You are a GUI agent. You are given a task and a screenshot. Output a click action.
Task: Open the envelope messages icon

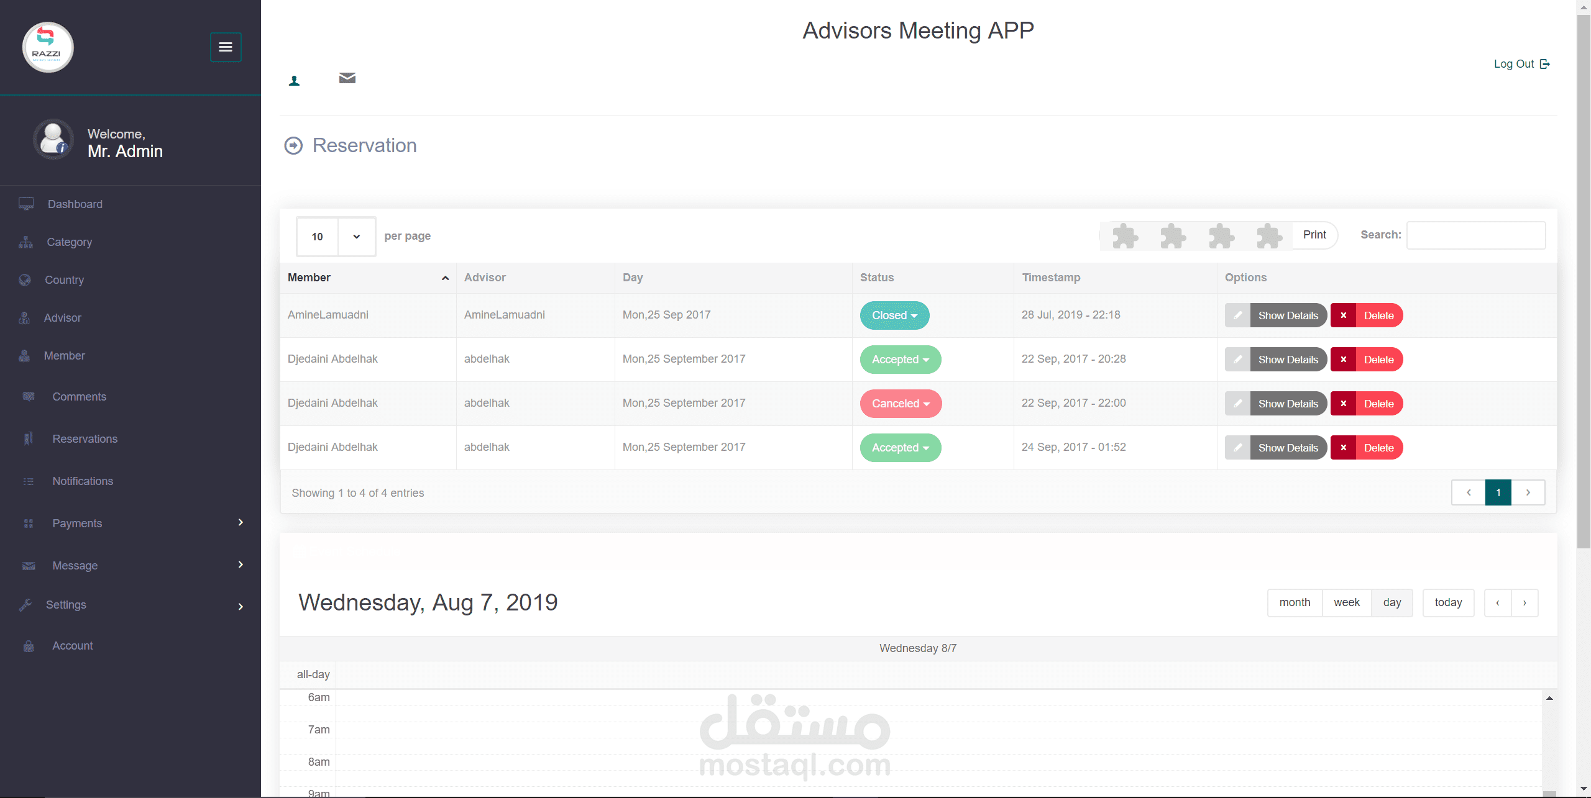point(347,78)
